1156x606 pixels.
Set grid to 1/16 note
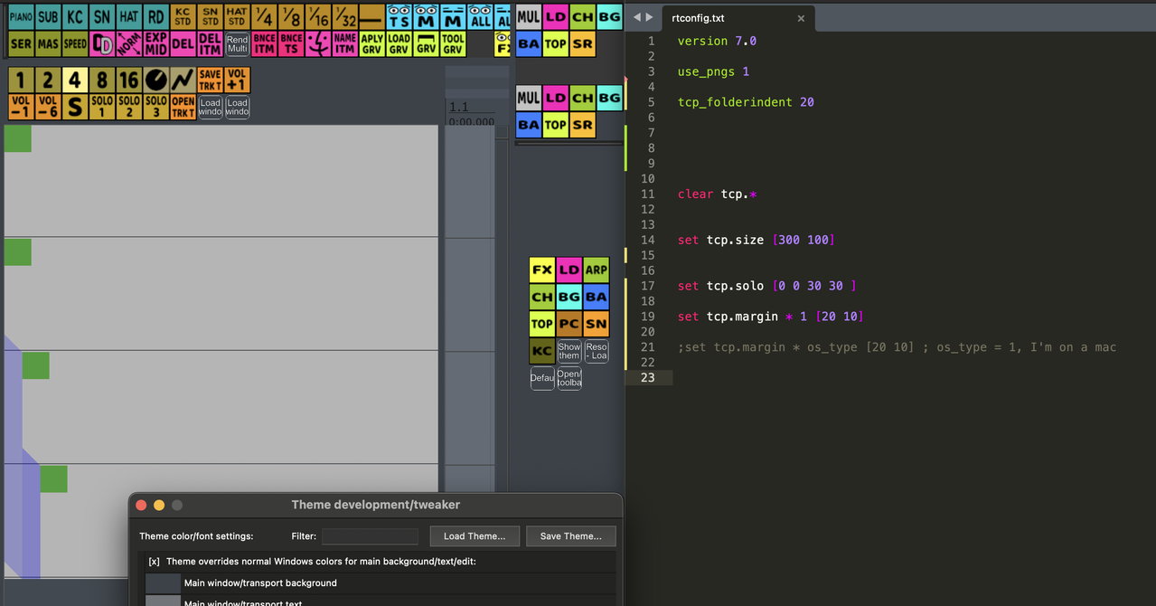(318, 16)
